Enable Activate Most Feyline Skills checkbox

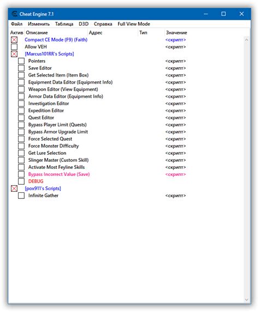[21, 167]
